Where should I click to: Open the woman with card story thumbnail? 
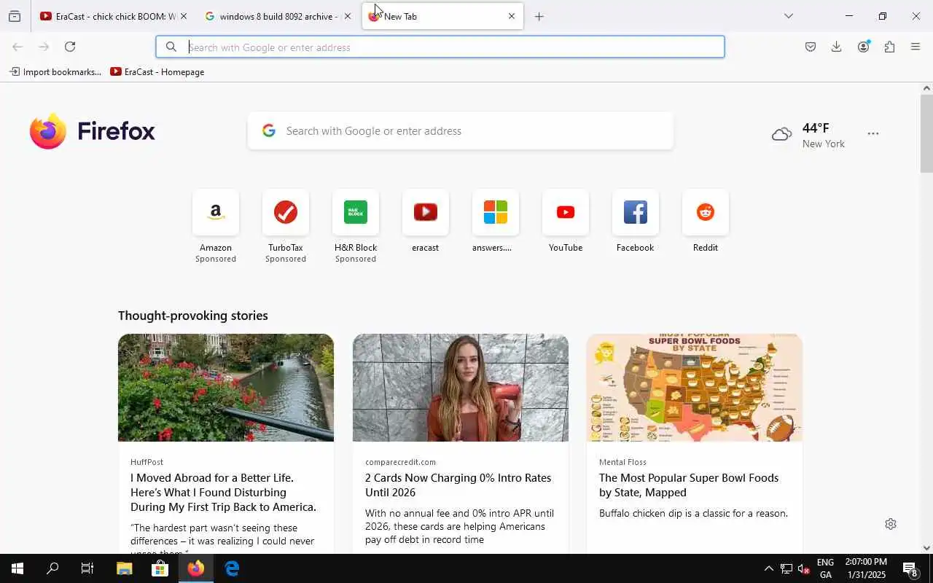click(461, 388)
